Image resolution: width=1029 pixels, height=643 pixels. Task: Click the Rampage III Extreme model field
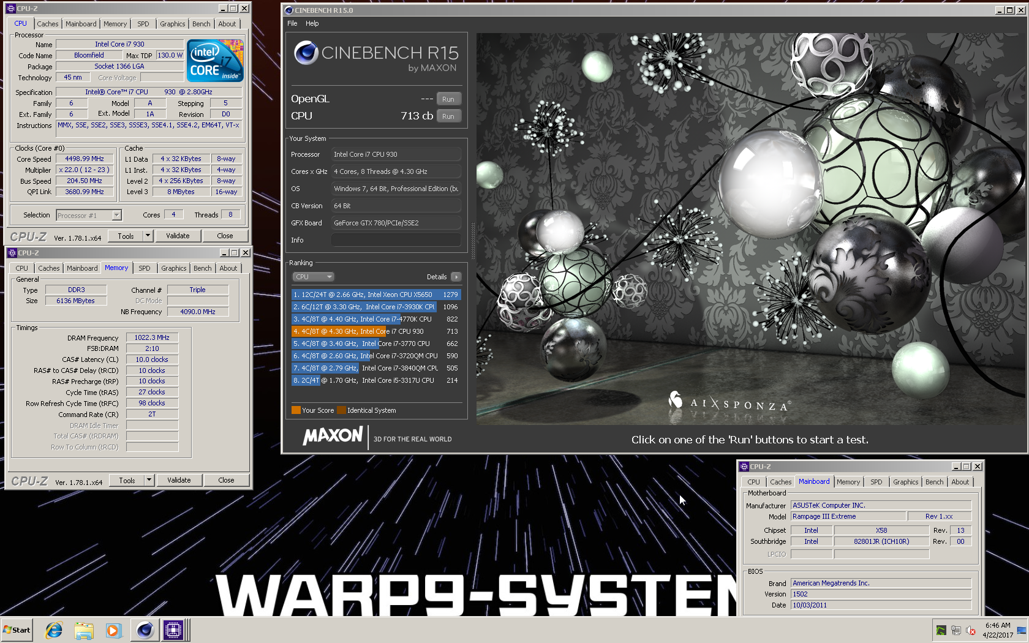848,516
